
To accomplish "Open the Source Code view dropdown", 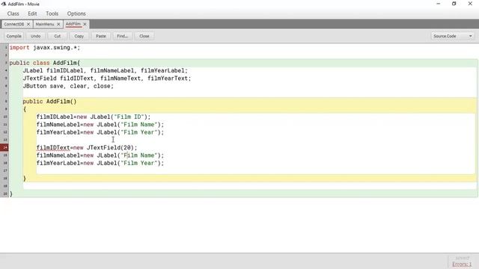I will coord(452,36).
